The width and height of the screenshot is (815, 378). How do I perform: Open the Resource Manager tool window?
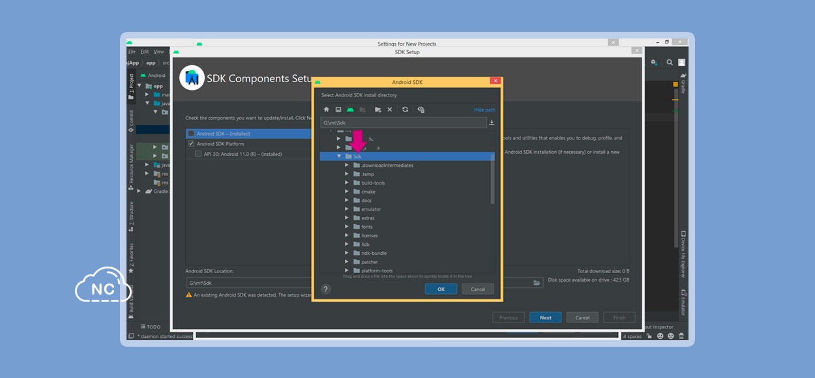point(131,167)
